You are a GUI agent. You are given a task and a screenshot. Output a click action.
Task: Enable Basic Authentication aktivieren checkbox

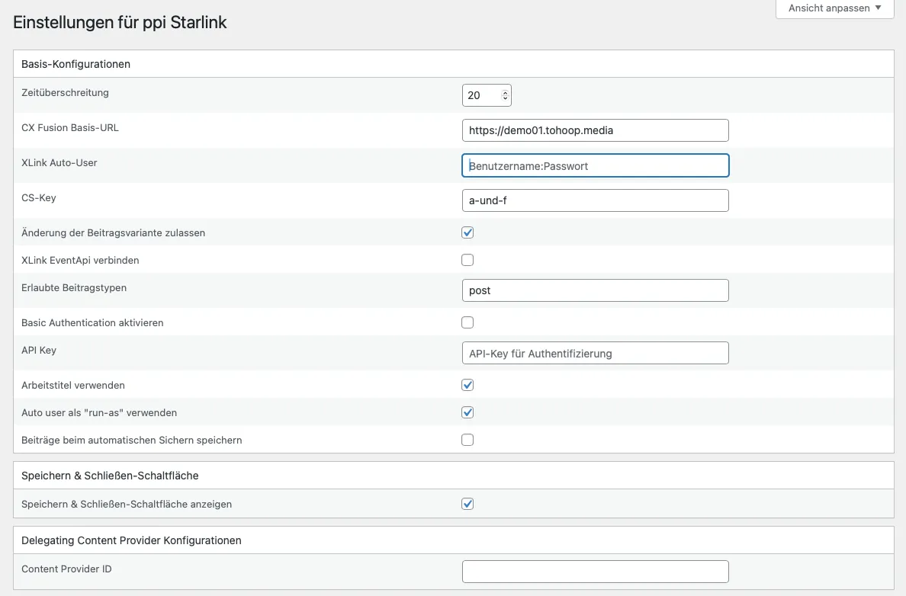(467, 322)
